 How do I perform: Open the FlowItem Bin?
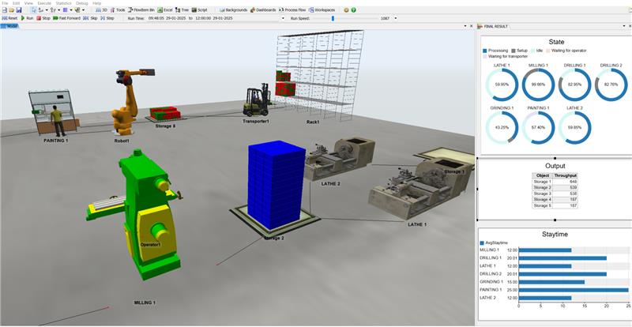pos(142,9)
